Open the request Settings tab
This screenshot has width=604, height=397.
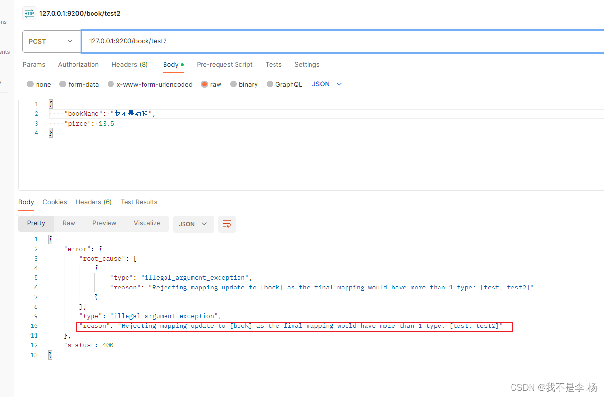307,65
